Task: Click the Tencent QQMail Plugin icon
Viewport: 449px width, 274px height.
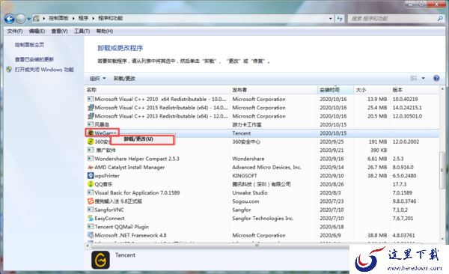Action: tap(91, 227)
